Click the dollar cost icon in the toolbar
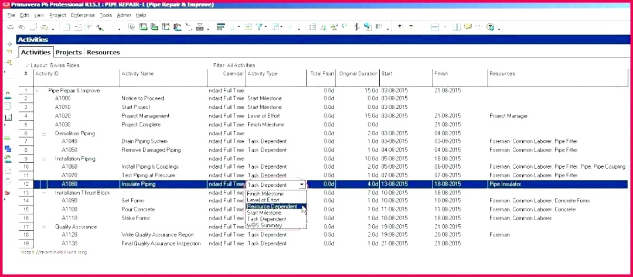The image size is (633, 277). pyautogui.click(x=200, y=27)
